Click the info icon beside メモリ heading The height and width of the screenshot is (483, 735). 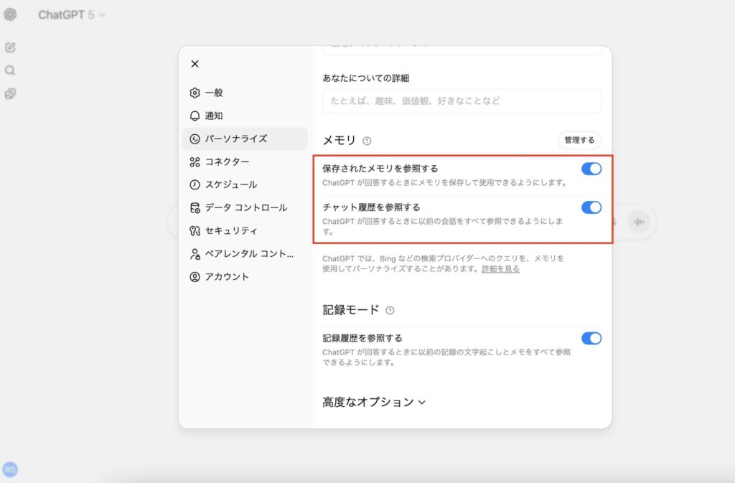tap(367, 141)
